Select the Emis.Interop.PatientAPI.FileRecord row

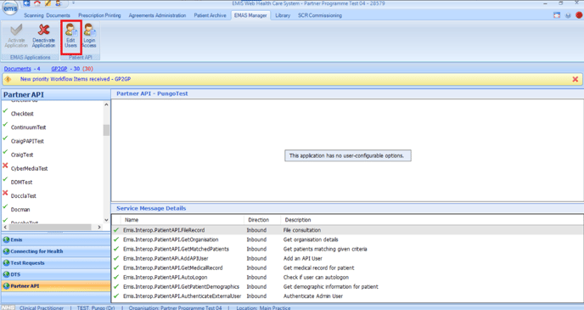point(347,230)
